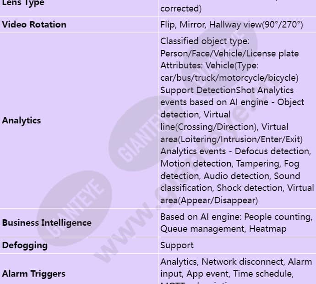Click 'Motion detection, Tampering, Fog' line

[230, 164]
